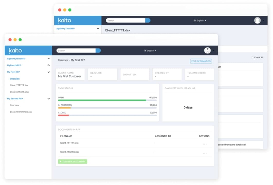This screenshot has width=273, height=185.
Task: Click the 0 days deadline counter
Action: coord(188,108)
